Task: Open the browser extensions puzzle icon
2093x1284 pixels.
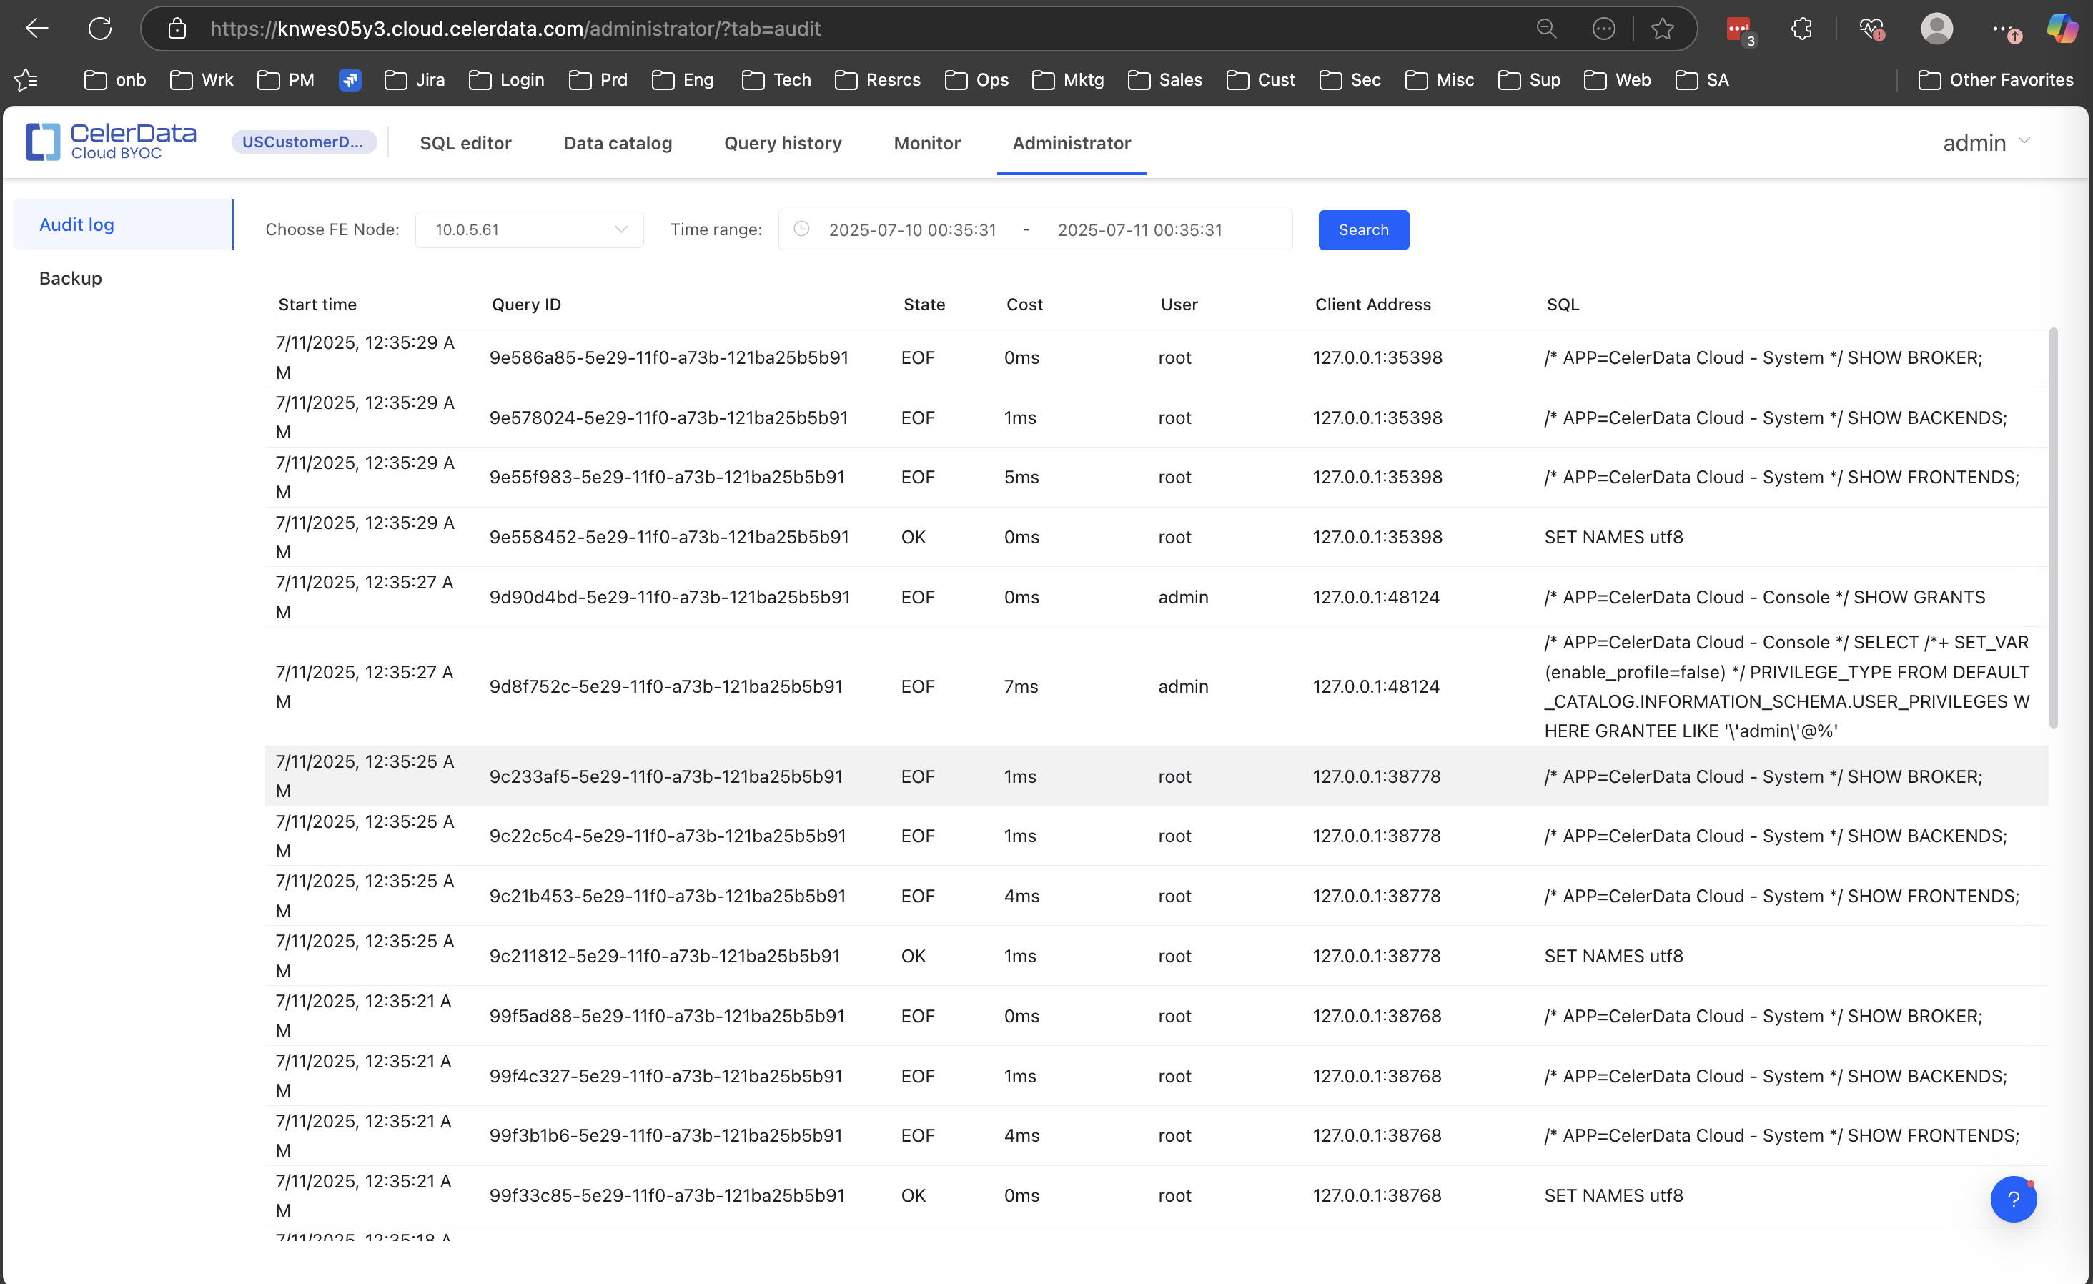Action: pyautogui.click(x=1801, y=29)
